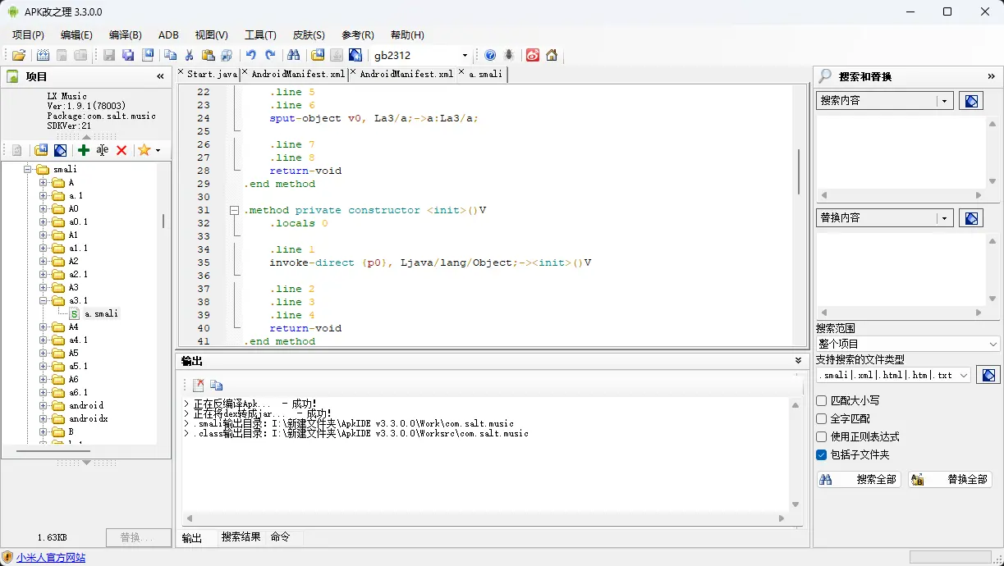
Task: Open a project with the folder icon
Action: click(x=18, y=55)
